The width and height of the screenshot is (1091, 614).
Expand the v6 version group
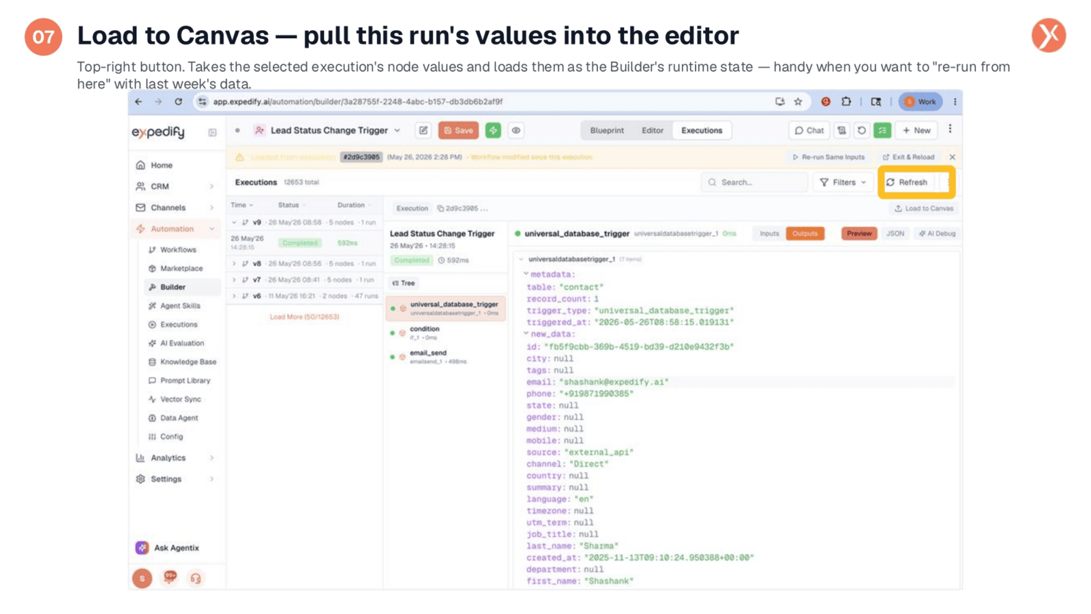(x=235, y=296)
